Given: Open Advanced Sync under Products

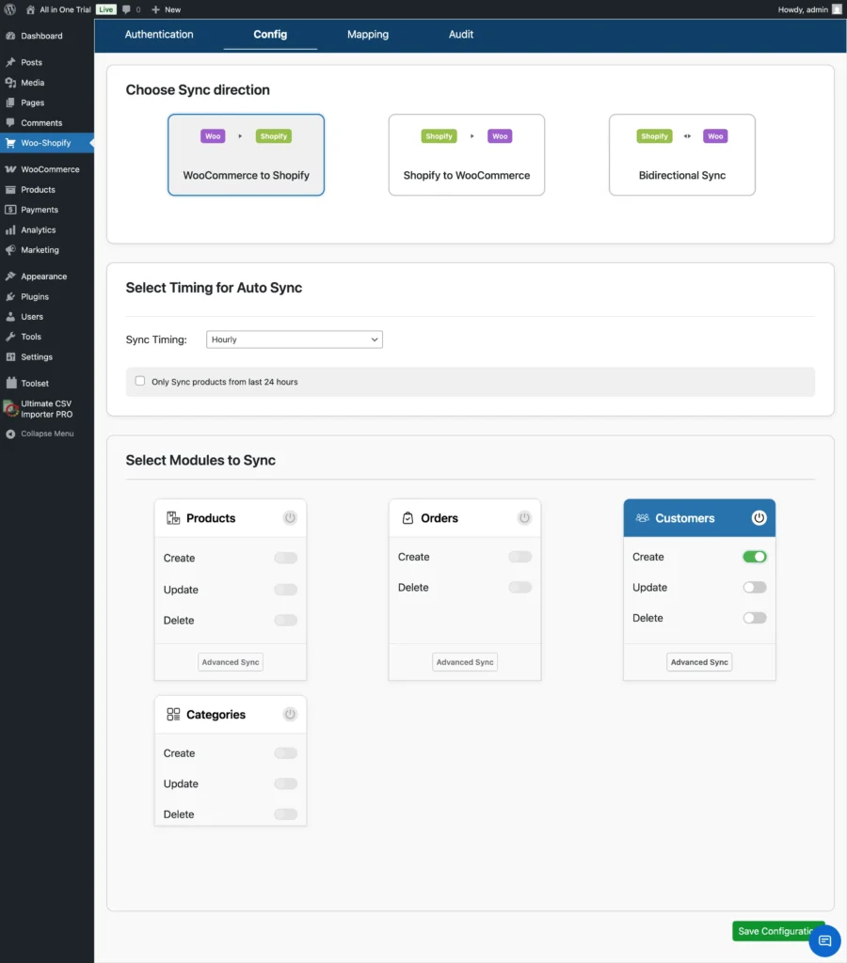Looking at the screenshot, I should 230,661.
